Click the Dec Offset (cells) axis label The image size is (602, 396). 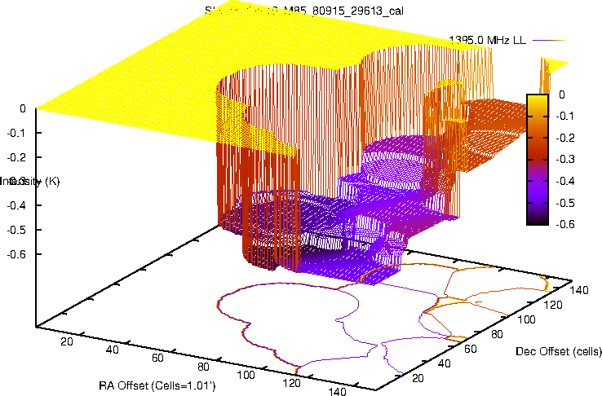(559, 351)
